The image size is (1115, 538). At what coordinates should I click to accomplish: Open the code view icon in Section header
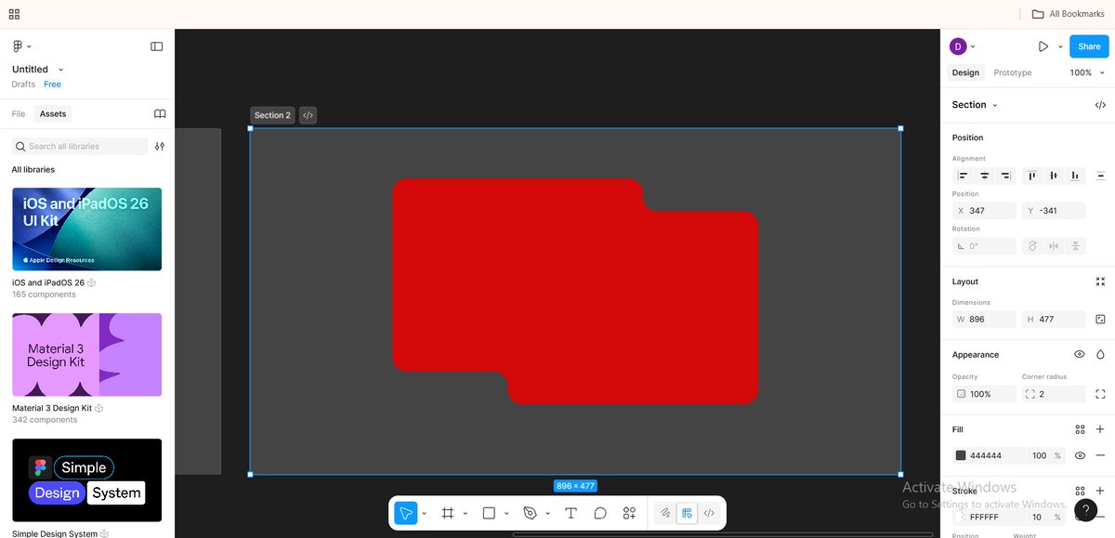pos(1100,105)
